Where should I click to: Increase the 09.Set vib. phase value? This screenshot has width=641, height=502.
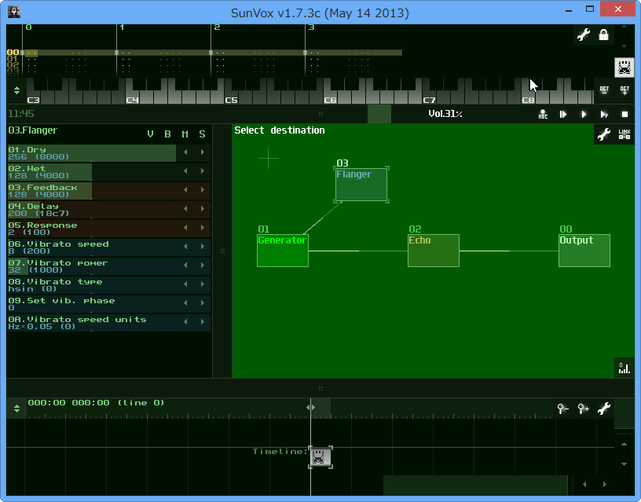[203, 303]
